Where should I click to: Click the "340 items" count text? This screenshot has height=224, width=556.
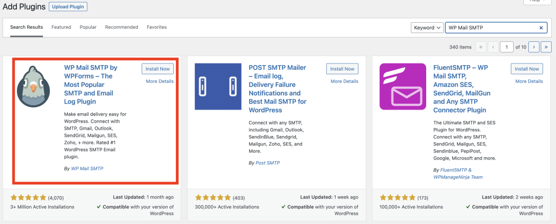tap(460, 47)
